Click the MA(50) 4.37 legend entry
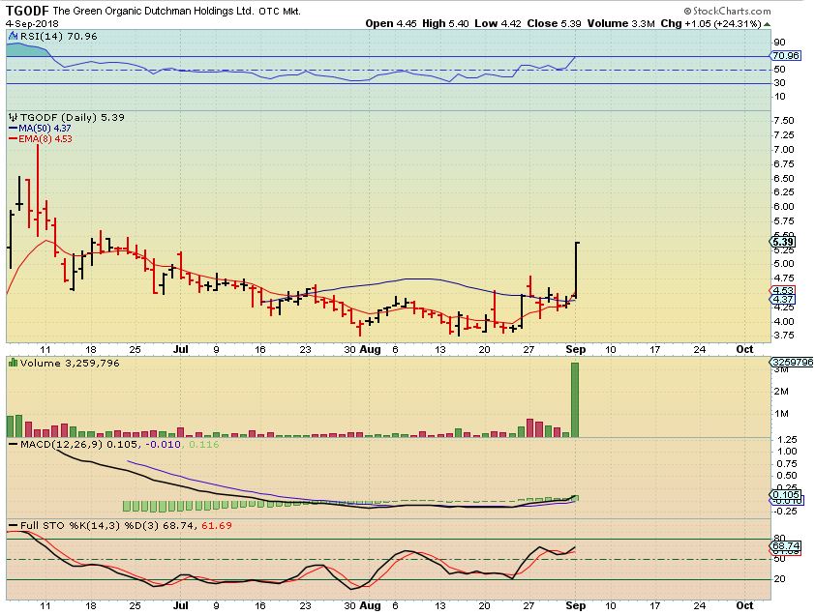 click(40, 129)
